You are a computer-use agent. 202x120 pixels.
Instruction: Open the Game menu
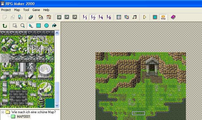[36, 10]
